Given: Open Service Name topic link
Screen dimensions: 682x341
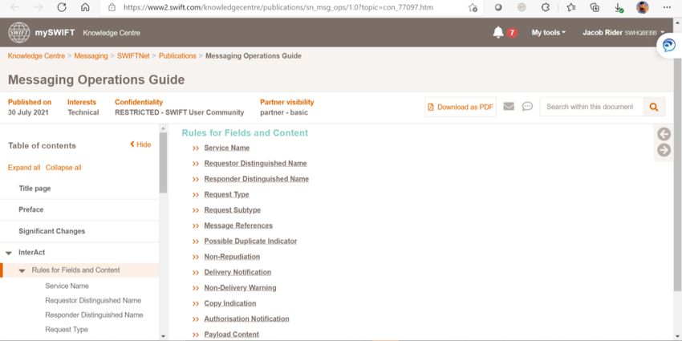Looking at the screenshot, I should 227,148.
